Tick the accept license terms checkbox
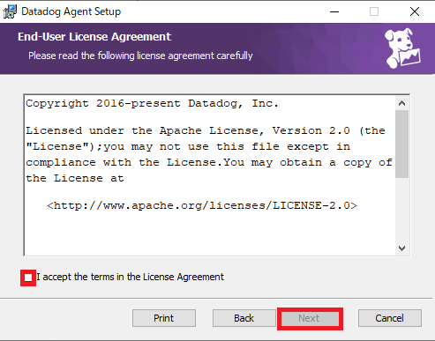The width and height of the screenshot is (435, 341). (28, 278)
